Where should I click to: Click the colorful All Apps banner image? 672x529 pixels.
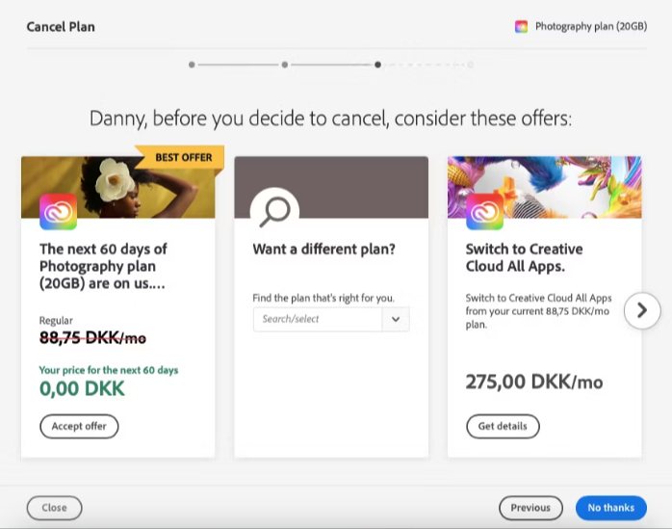click(x=545, y=187)
